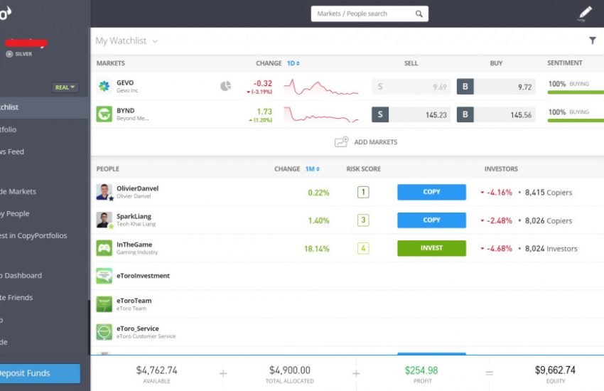
Task: Open the eToroInvestment name link
Action: (x=143, y=276)
